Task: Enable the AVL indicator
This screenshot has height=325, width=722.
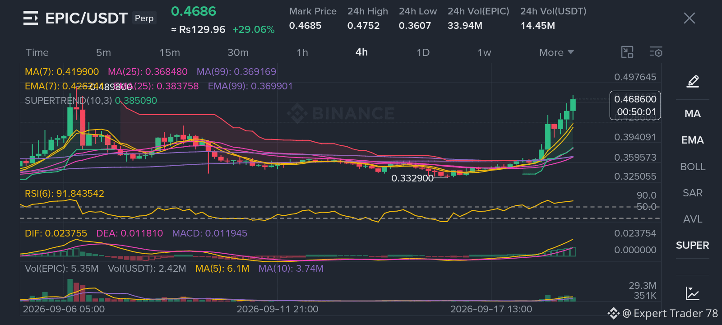Action: (693, 219)
